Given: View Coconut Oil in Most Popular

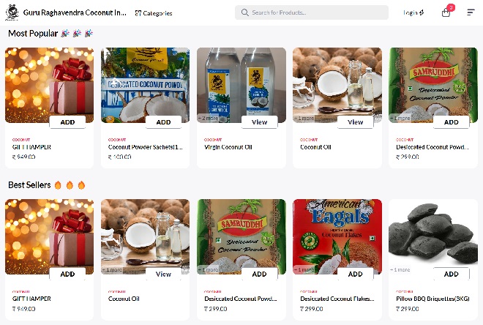Looking at the screenshot, I should [x=355, y=122].
